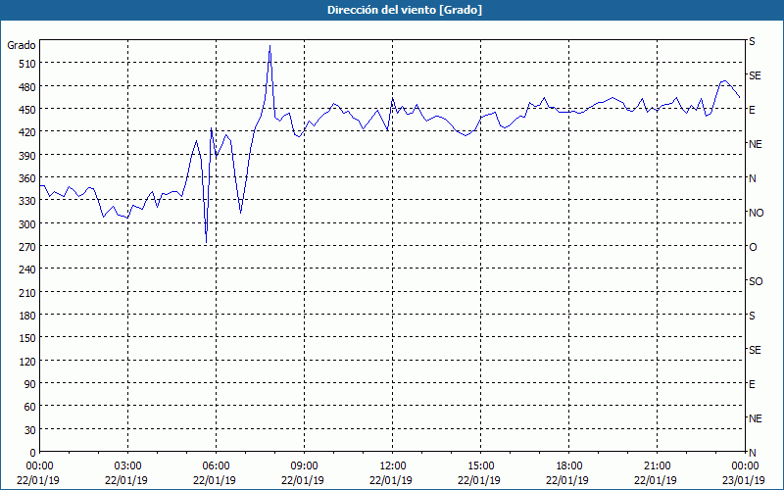Click the lowest dip of the blue line
Viewport: 784px width, 490px height.
tap(206, 243)
